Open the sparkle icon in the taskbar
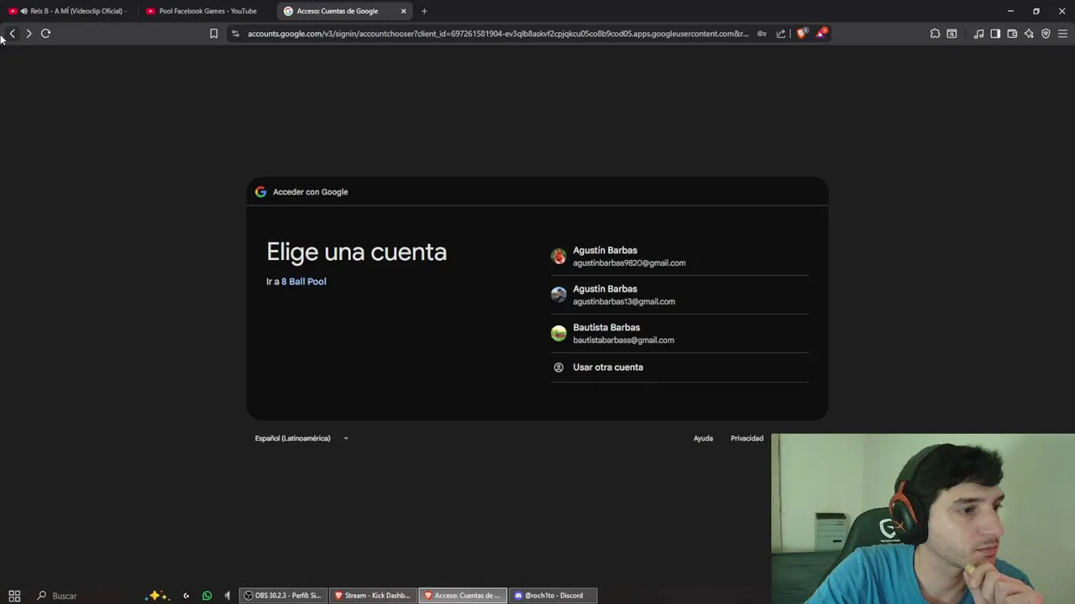 tap(156, 596)
